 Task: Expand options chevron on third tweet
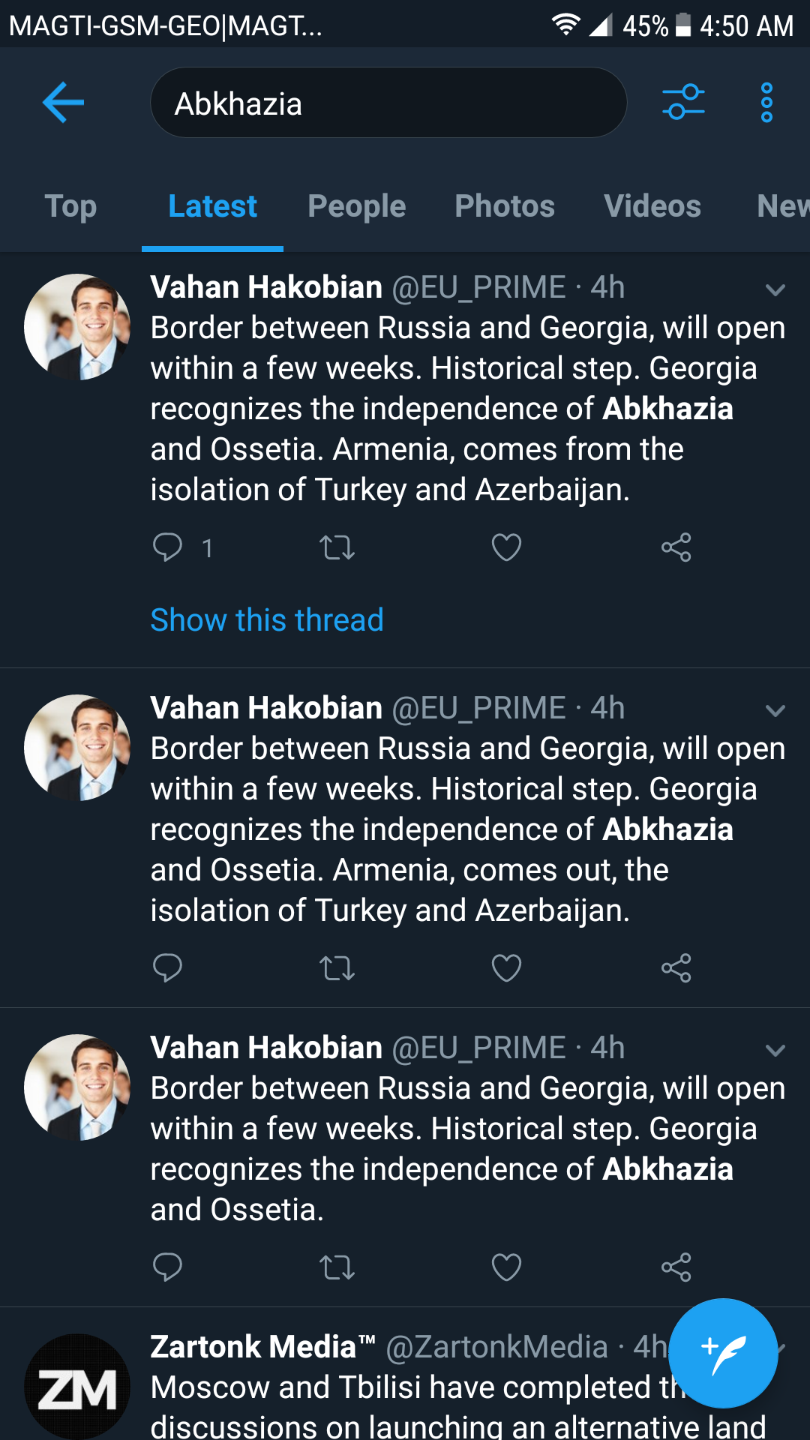pos(775,1050)
